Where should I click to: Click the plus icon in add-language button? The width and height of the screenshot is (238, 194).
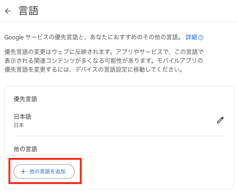tap(23, 172)
